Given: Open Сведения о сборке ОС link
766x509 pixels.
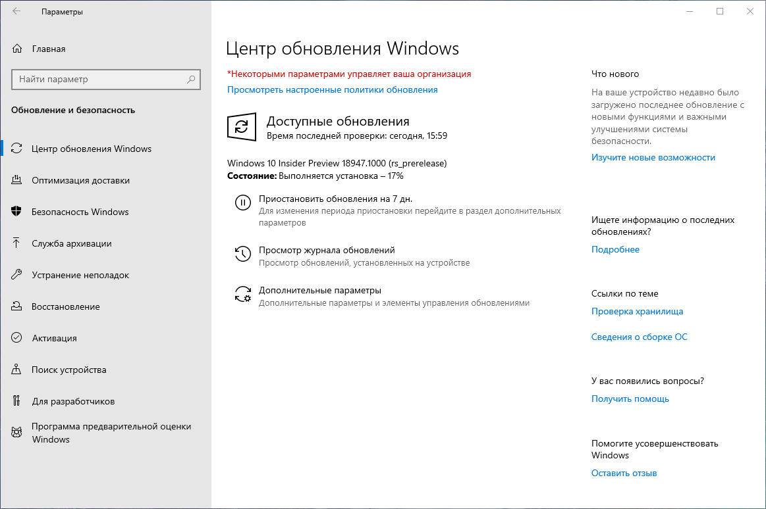Looking at the screenshot, I should click(639, 337).
